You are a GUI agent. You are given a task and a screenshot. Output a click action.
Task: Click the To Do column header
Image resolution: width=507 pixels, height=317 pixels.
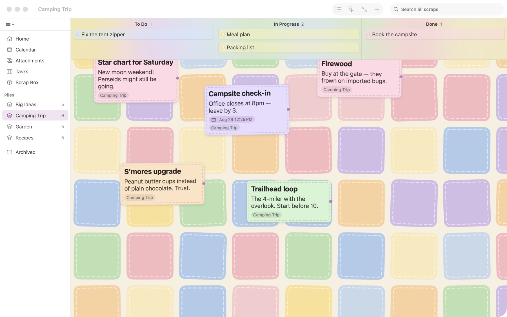pos(143,24)
